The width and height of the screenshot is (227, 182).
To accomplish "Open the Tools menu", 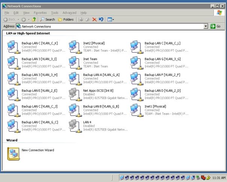I will point(55,13).
